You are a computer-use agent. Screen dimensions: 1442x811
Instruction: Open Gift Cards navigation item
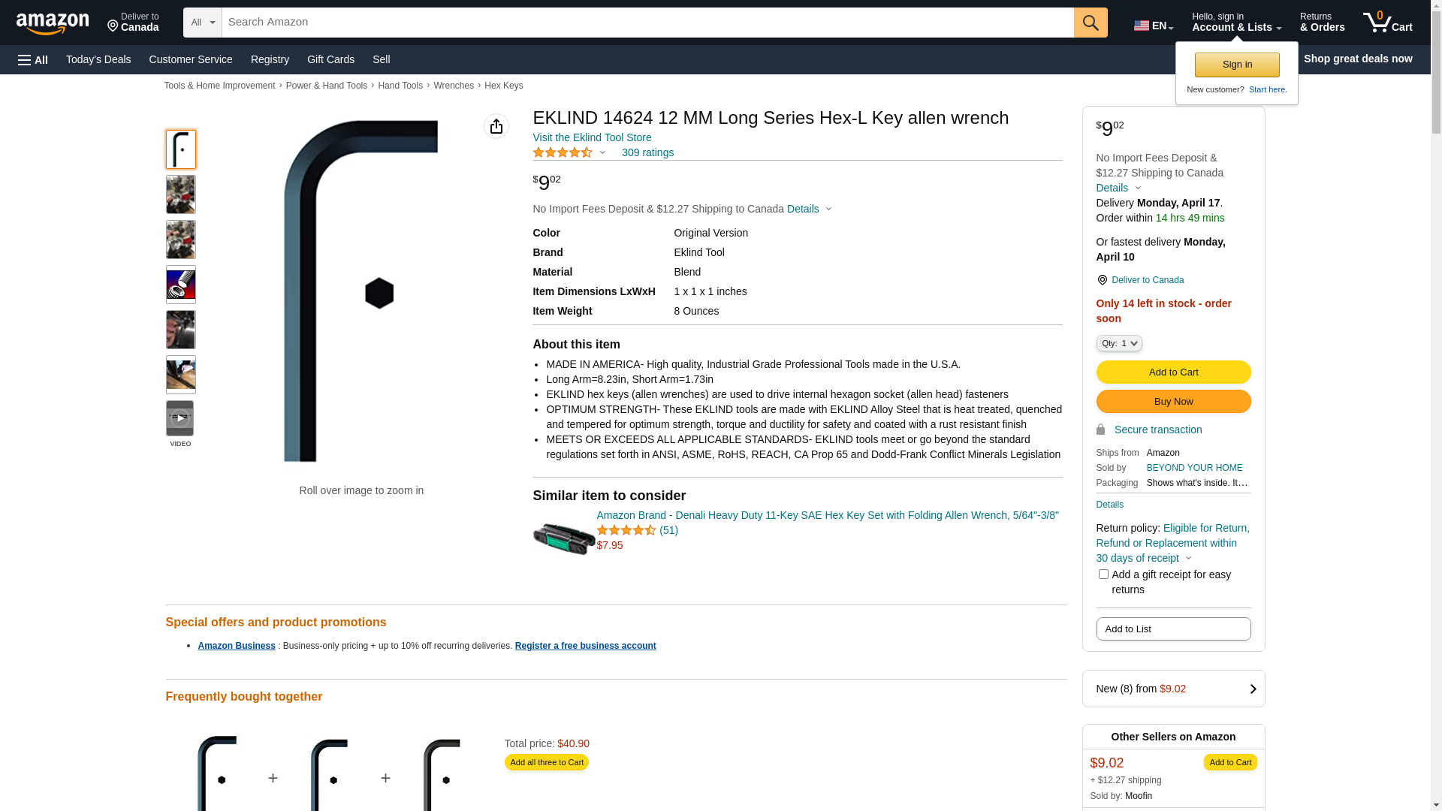click(330, 59)
